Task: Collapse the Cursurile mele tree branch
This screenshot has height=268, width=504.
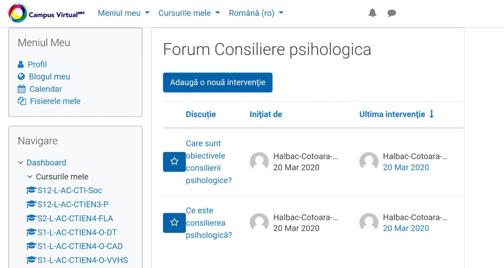Action: [x=30, y=177]
